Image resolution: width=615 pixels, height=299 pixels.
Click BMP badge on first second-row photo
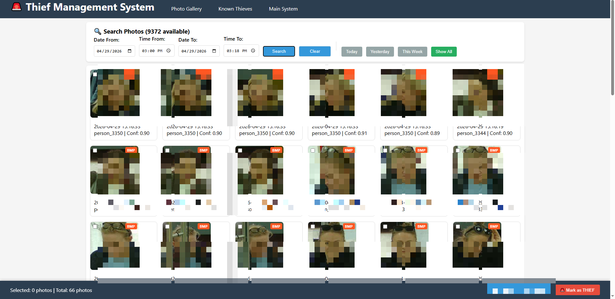coord(131,150)
